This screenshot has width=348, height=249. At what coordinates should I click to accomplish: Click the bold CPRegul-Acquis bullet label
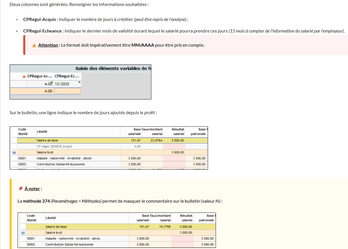coord(41,20)
